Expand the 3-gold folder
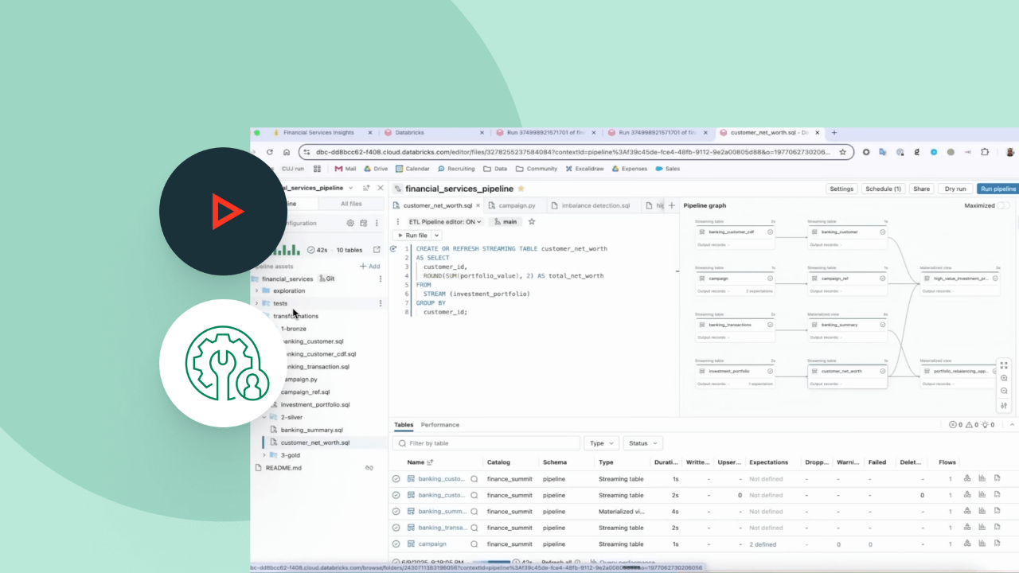1019x573 pixels. 264,455
